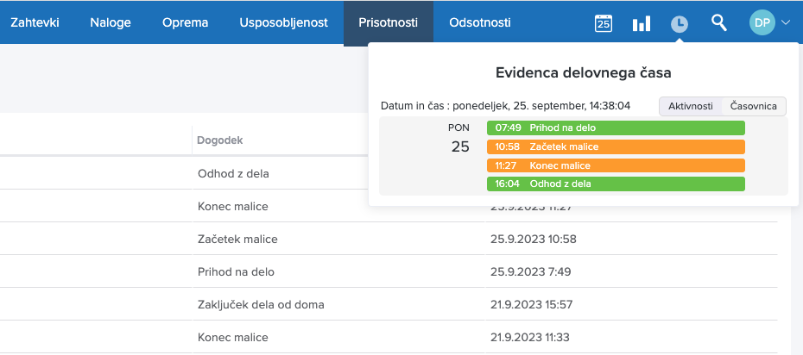Select the Prisotnosti tab
Viewport: 803px width, 355px height.
[x=388, y=22]
